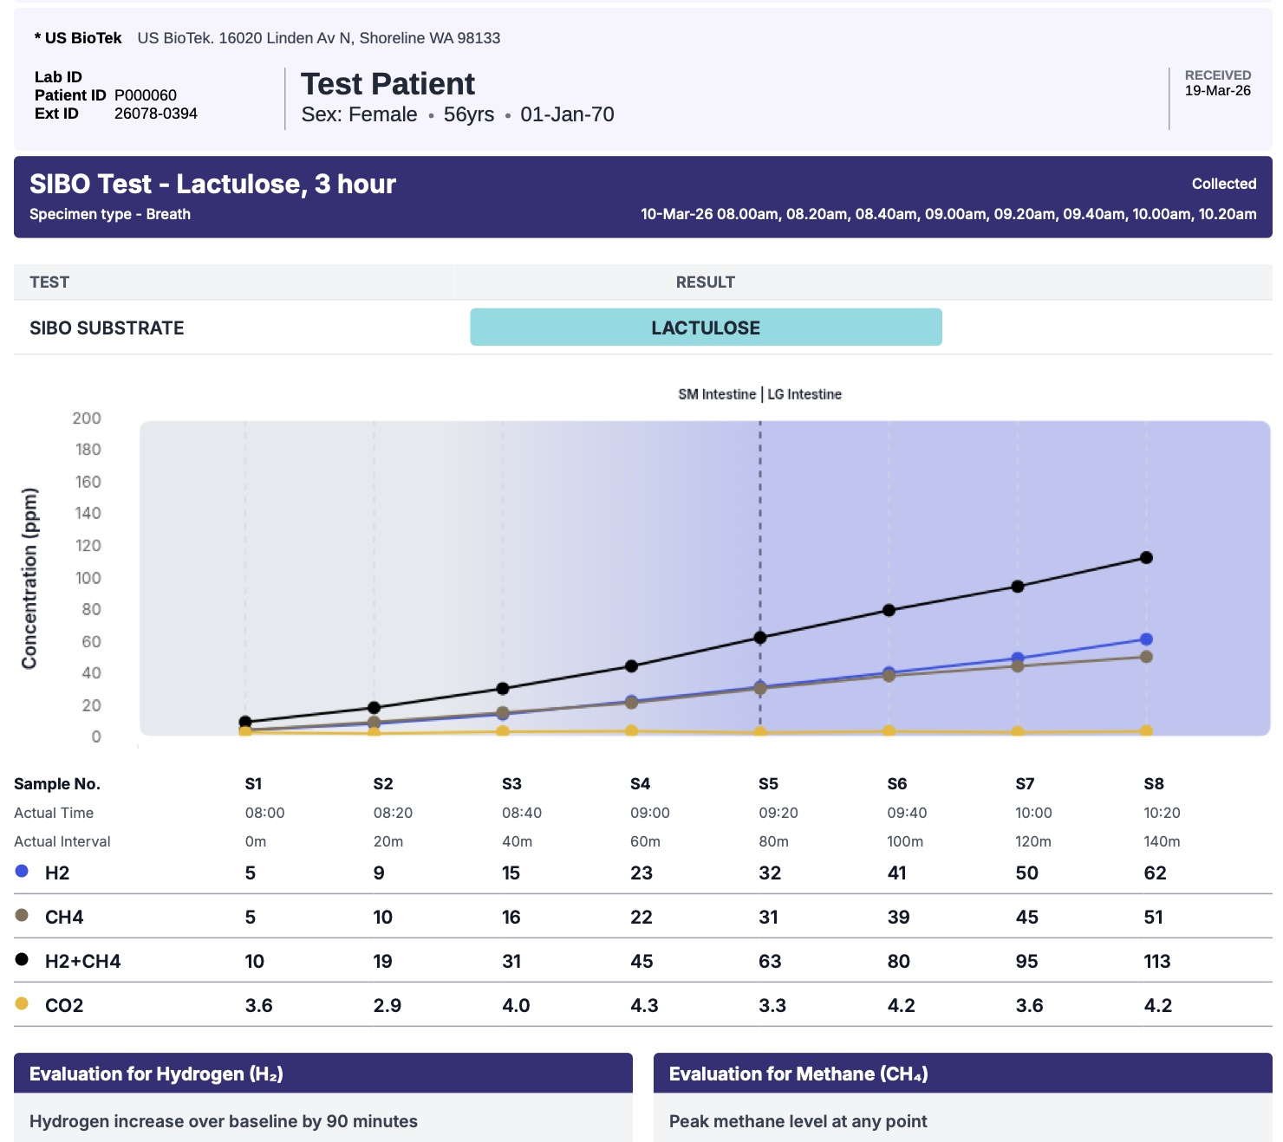Image resolution: width=1283 pixels, height=1142 pixels.
Task: Select the S8 sample column header
Action: coord(1154,784)
